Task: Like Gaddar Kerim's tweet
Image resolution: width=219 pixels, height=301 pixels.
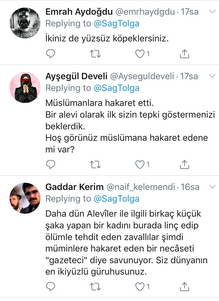Action: click(140, 286)
